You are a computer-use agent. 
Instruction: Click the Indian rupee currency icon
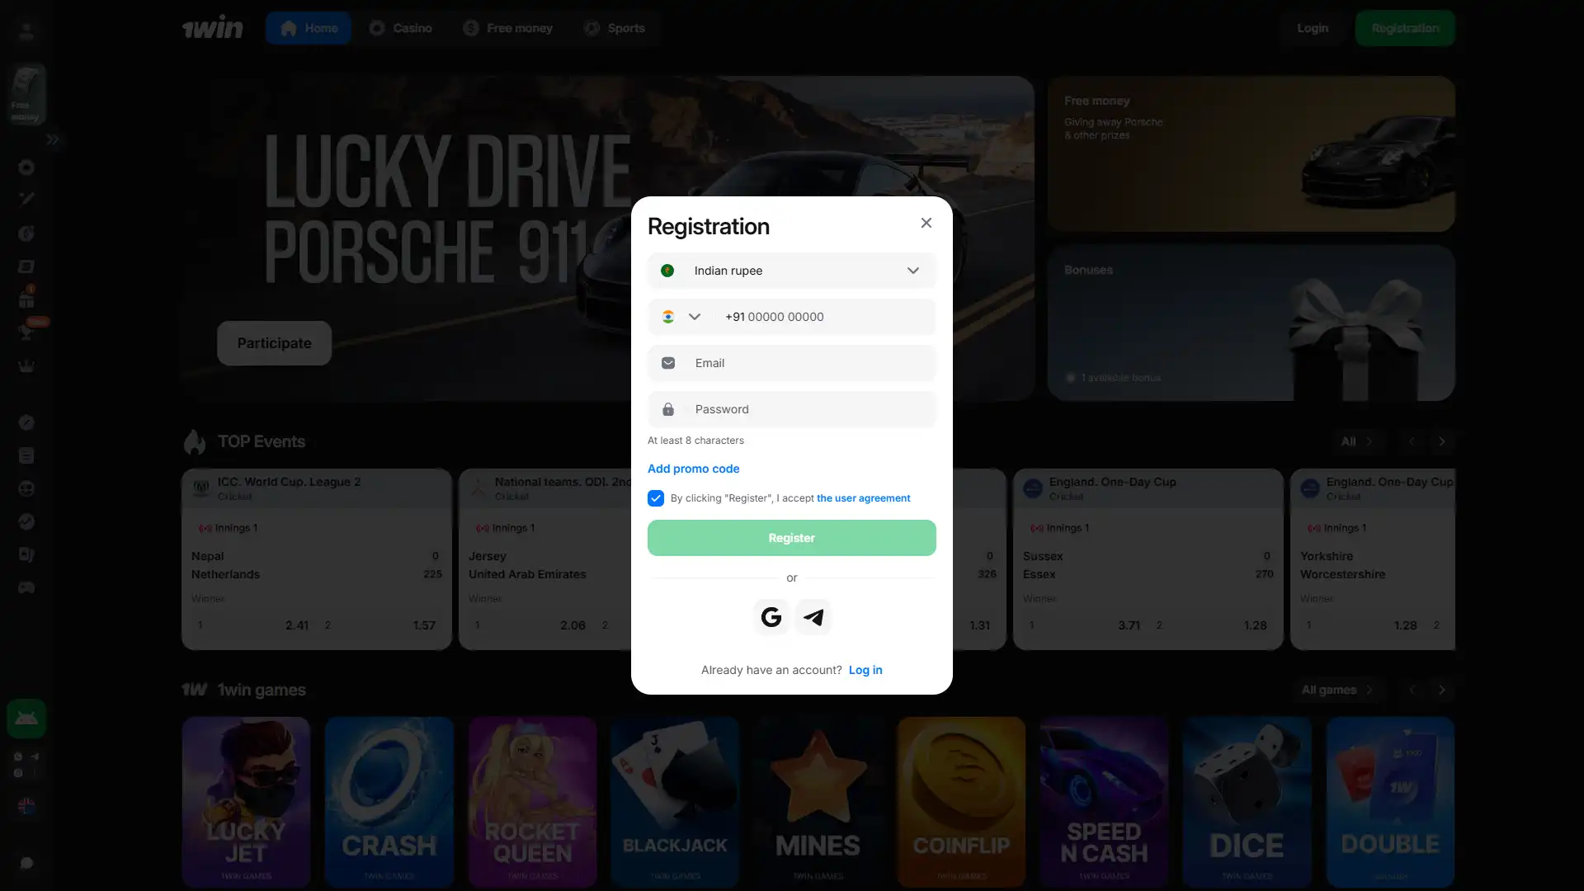click(x=667, y=271)
